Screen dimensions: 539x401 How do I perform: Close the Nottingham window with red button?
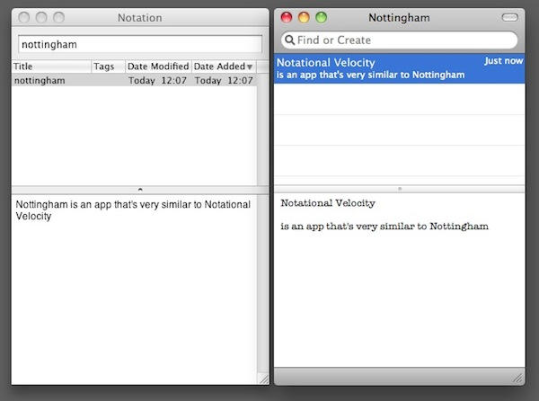click(x=287, y=17)
